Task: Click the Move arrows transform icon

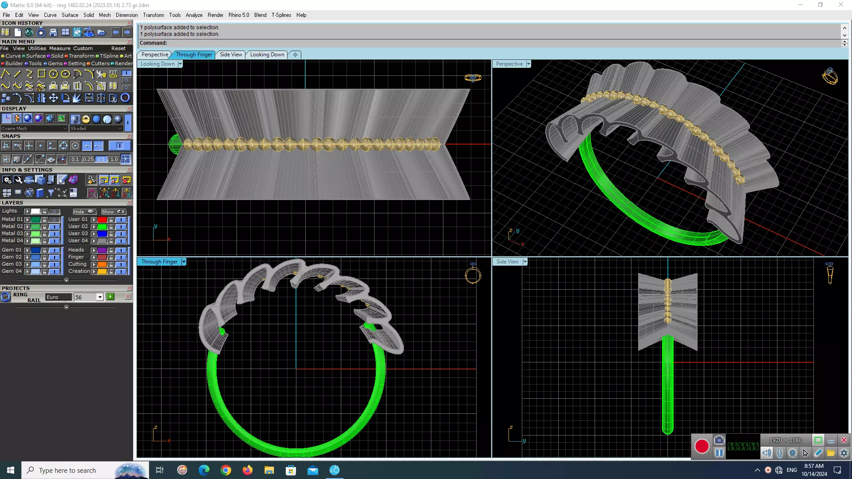Action: point(53,98)
